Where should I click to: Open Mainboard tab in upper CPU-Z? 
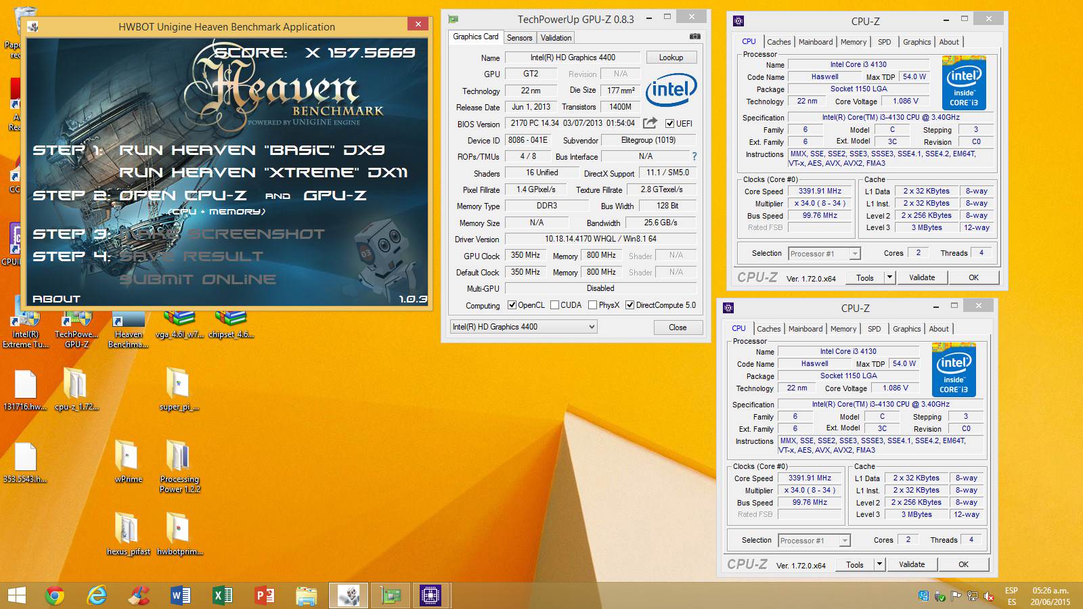click(816, 42)
